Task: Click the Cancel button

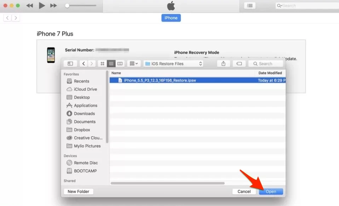Action: 244,192
